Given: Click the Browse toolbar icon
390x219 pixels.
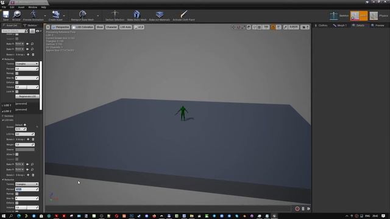Looking at the screenshot, I should pyautogui.click(x=16, y=15).
